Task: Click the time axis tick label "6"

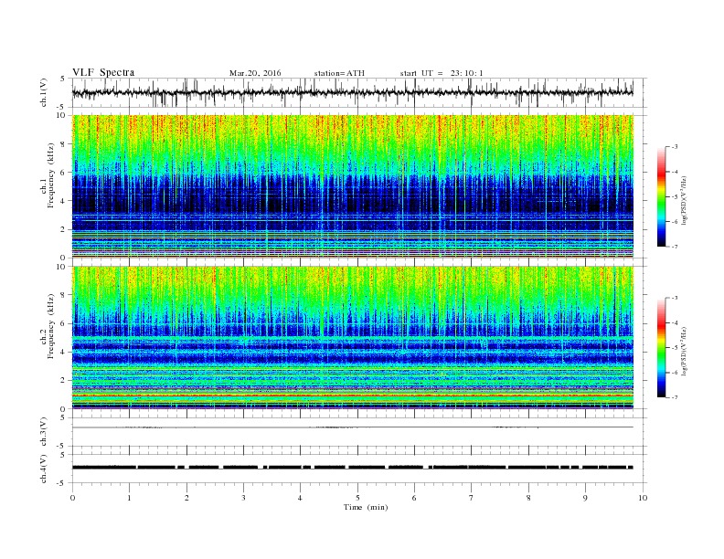Action: (414, 498)
